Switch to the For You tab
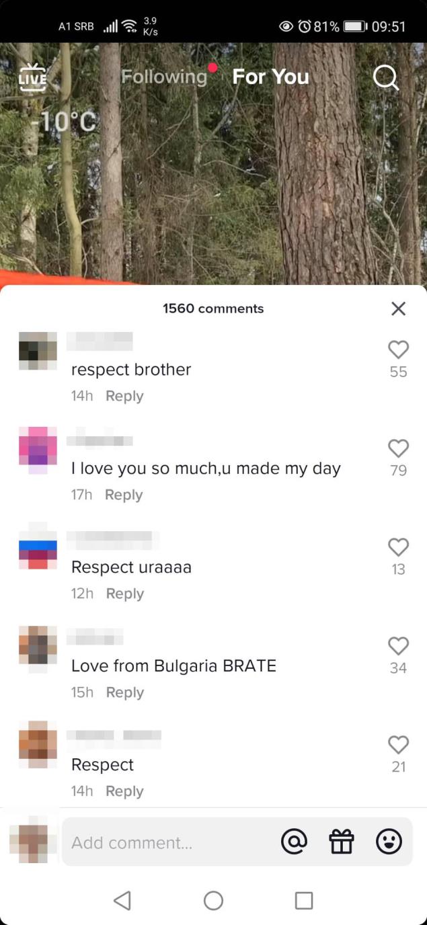 pyautogui.click(x=270, y=77)
